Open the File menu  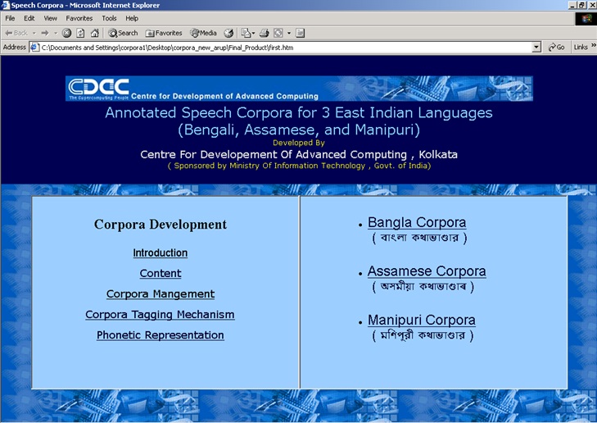[x=10, y=18]
